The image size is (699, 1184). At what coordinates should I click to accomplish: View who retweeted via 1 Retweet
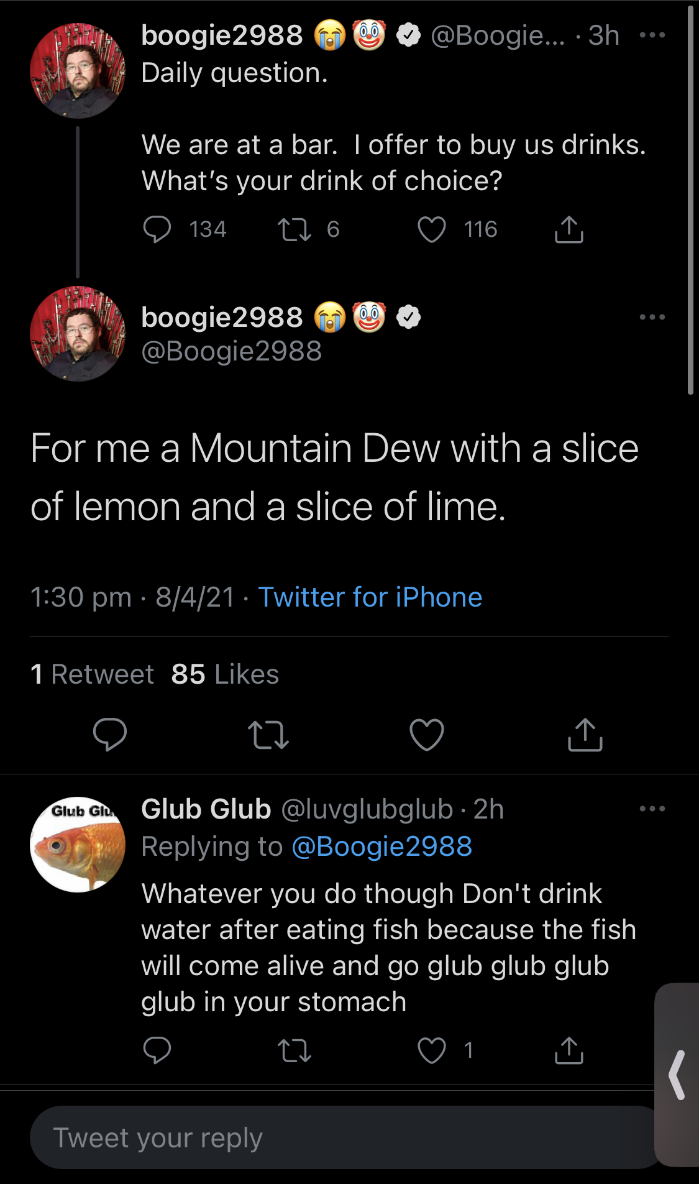click(x=93, y=674)
